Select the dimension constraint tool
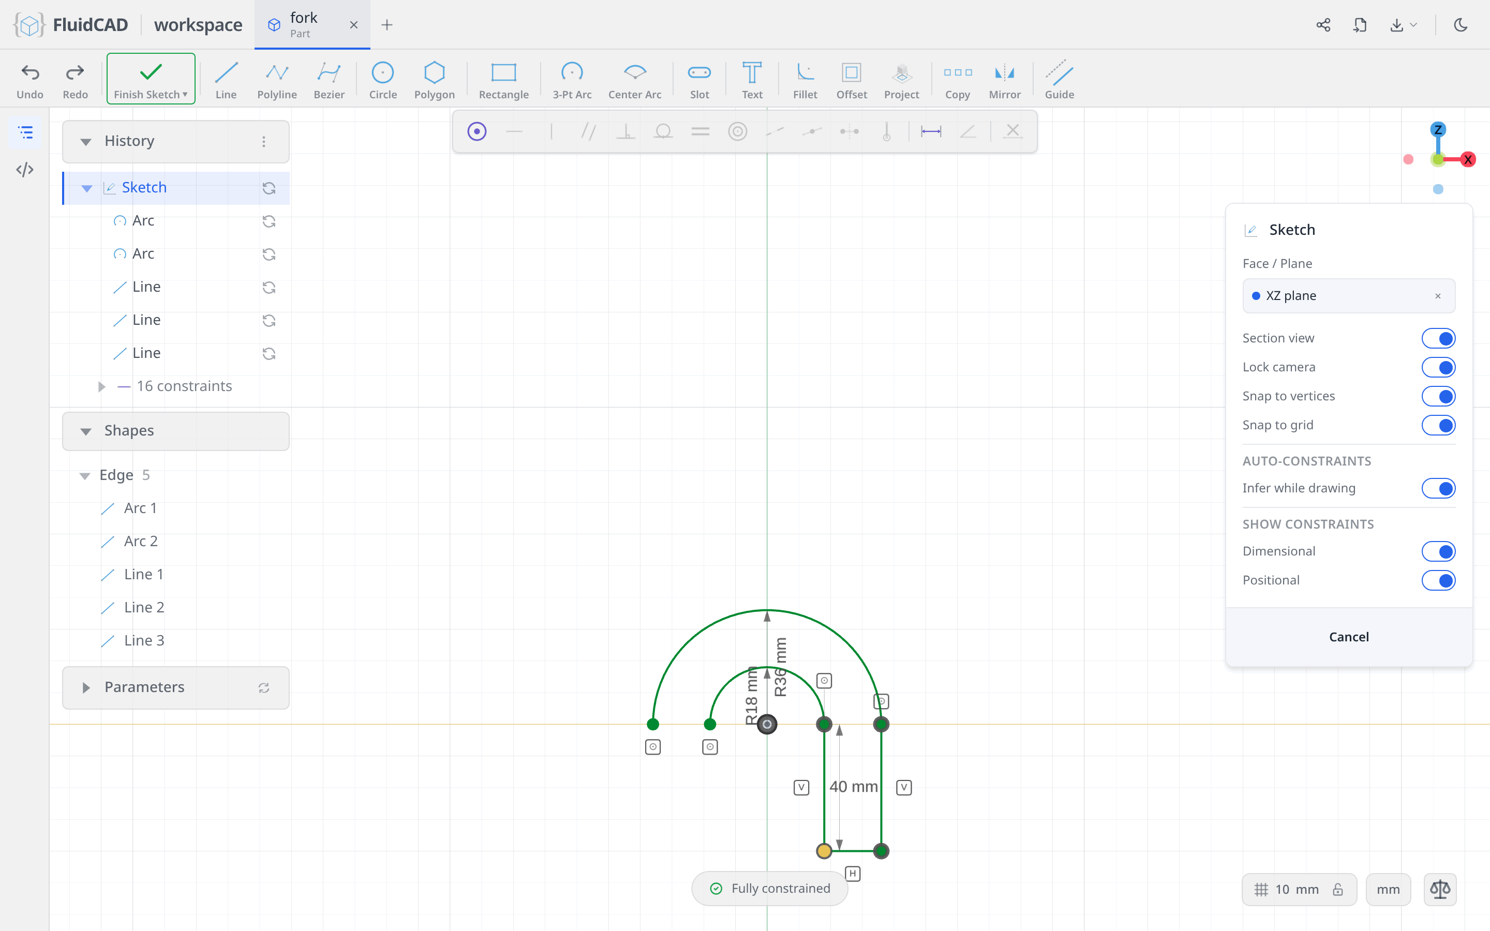This screenshot has width=1490, height=931. point(930,131)
